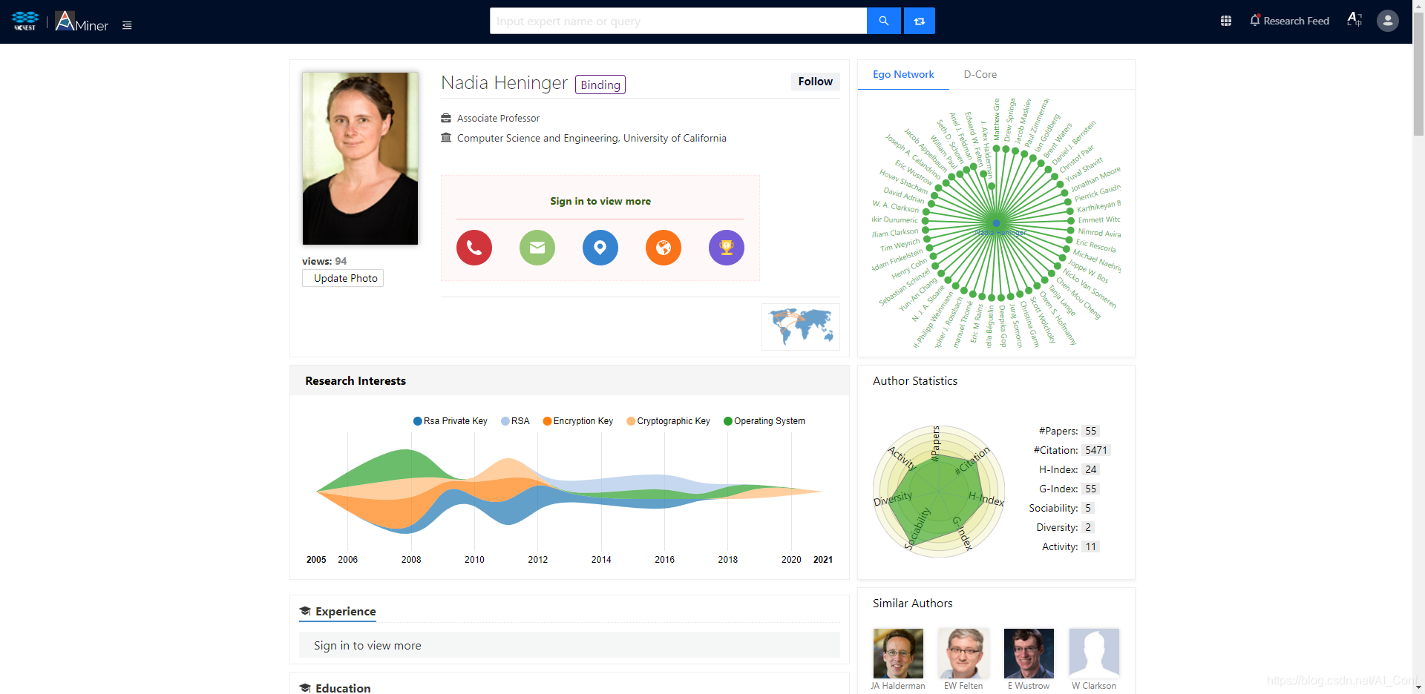Open similar author W Clarkson's placeholder photo
Screen dimensions: 1425x694
tap(1094, 653)
